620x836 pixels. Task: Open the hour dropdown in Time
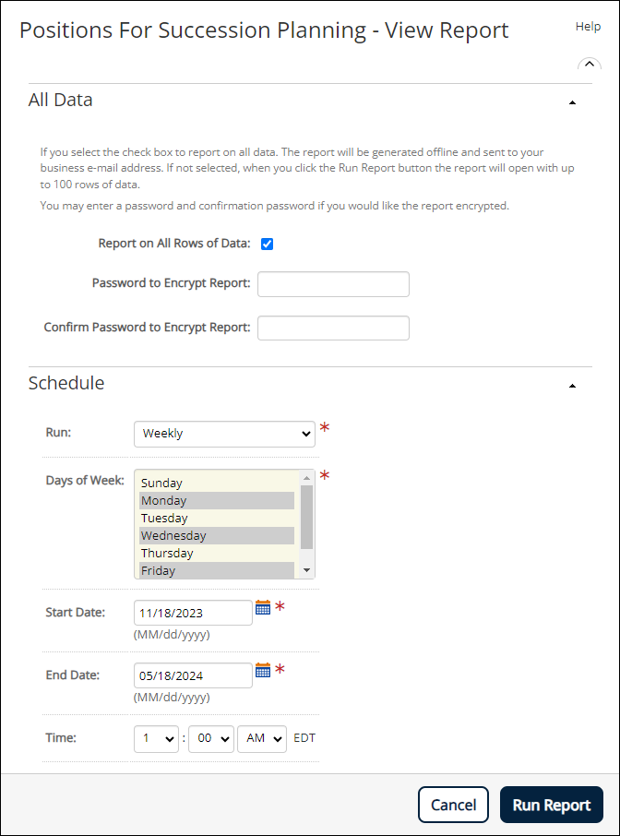pos(156,738)
